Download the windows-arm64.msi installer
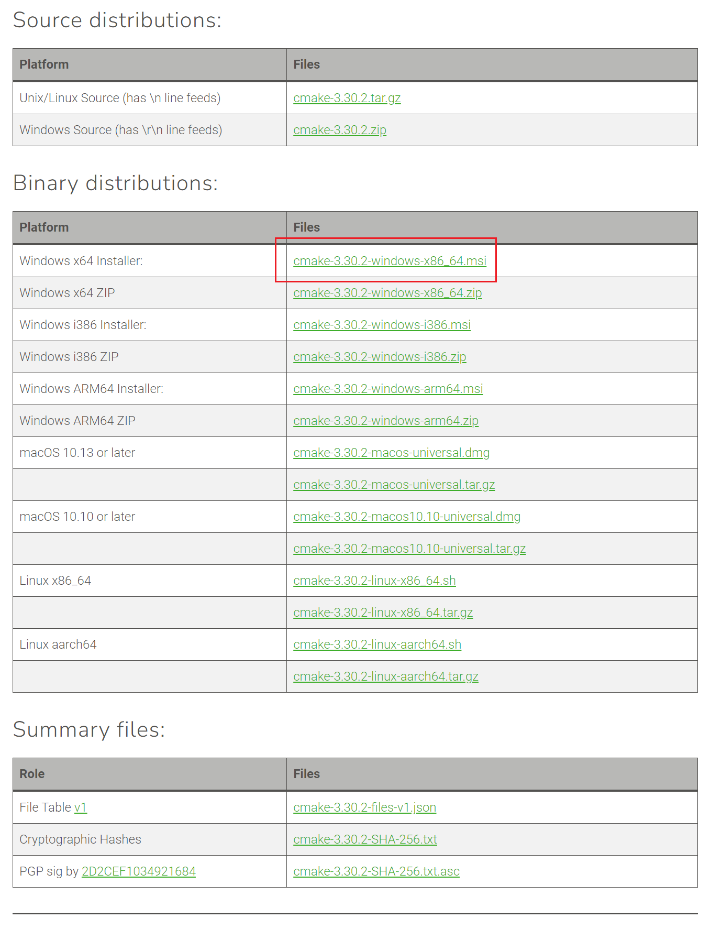 [388, 389]
